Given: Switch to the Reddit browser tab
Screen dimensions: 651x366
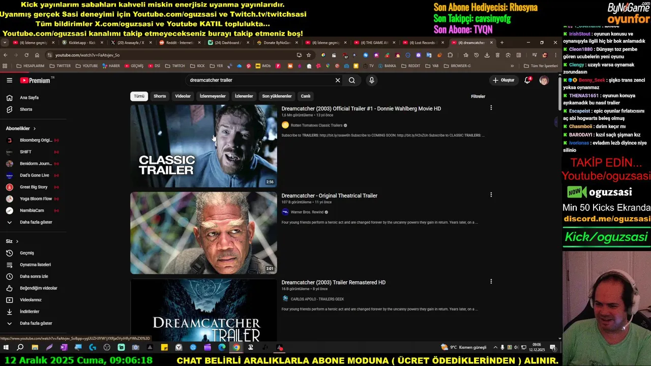Looking at the screenshot, I should coord(180,43).
